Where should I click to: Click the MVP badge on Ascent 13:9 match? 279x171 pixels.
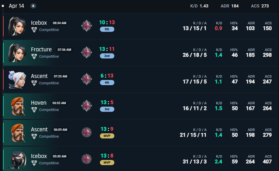click(x=107, y=136)
